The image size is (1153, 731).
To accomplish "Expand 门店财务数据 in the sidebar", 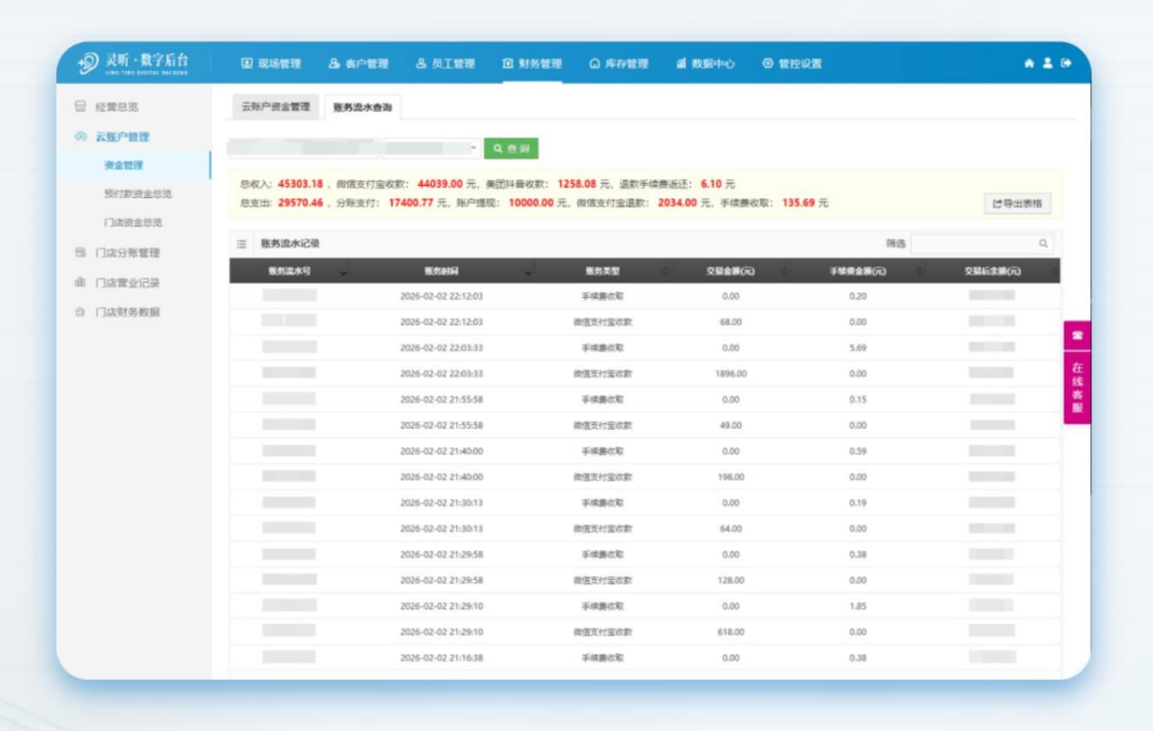I will 127,312.
